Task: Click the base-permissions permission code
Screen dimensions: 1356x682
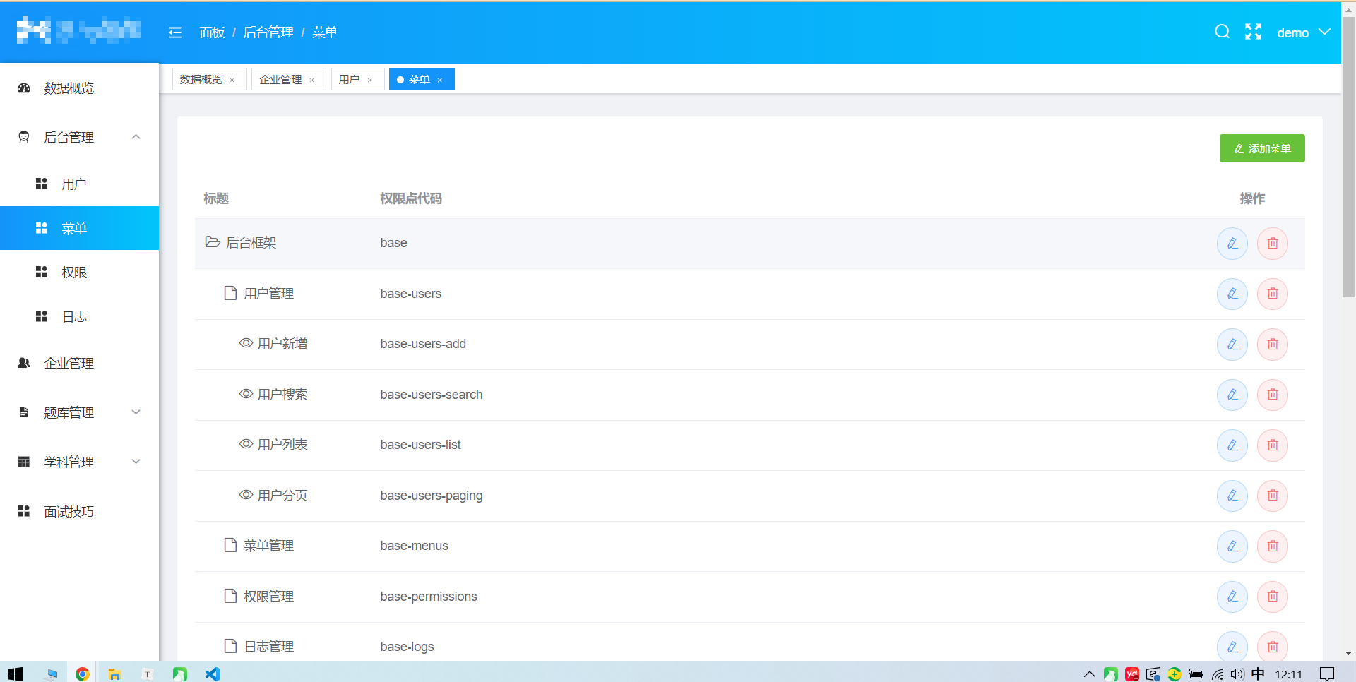Action: click(429, 597)
